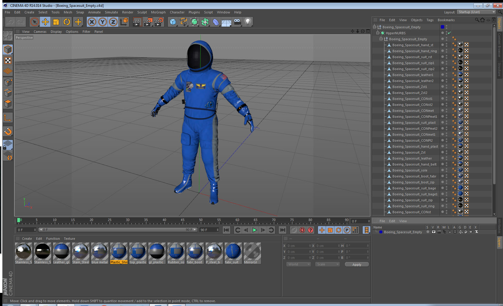
Task: Play the animation forward
Action: [x=254, y=230]
